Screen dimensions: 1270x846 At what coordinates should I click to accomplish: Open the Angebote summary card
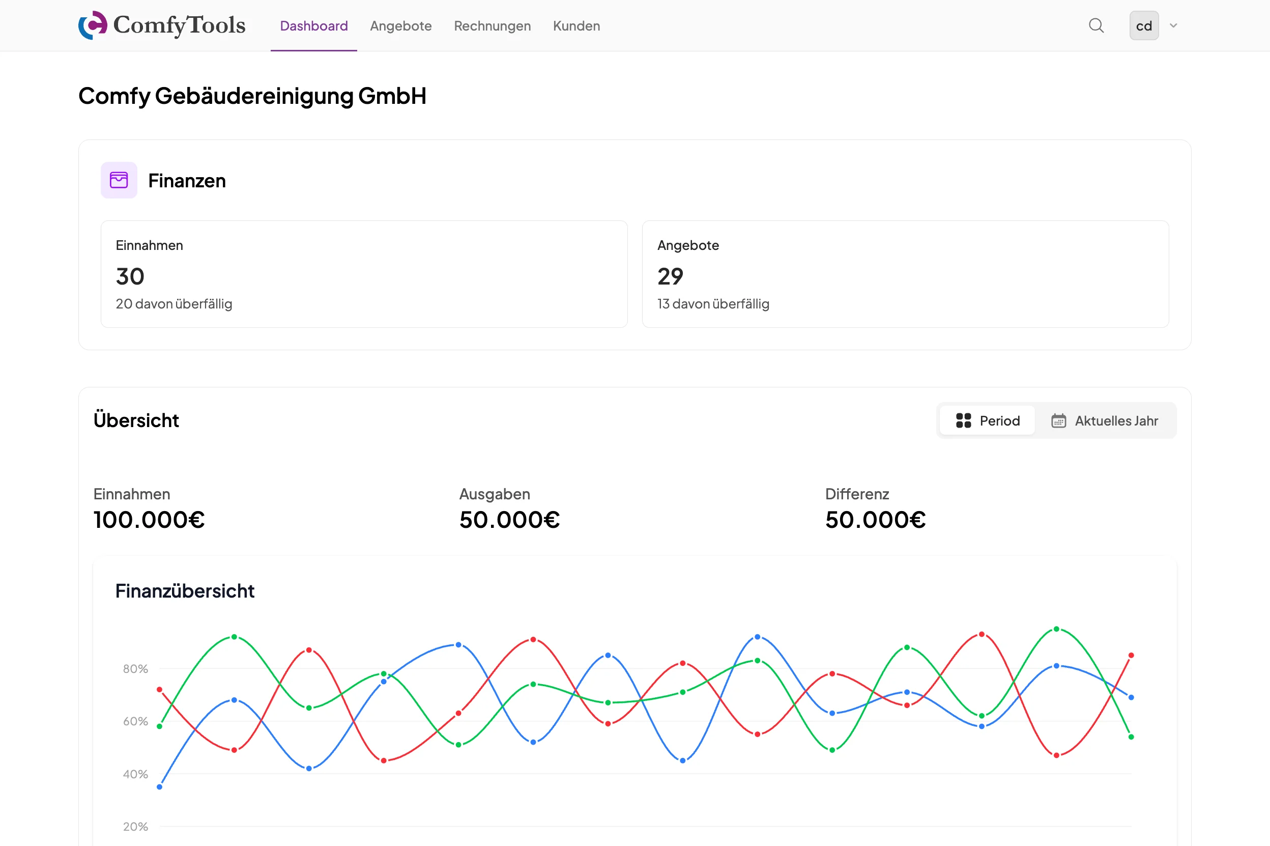(x=905, y=273)
